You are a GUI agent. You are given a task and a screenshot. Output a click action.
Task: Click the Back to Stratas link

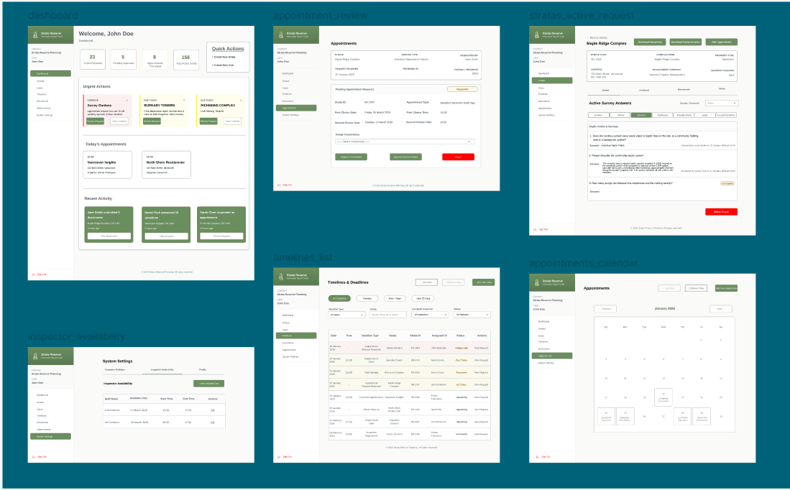pos(597,37)
